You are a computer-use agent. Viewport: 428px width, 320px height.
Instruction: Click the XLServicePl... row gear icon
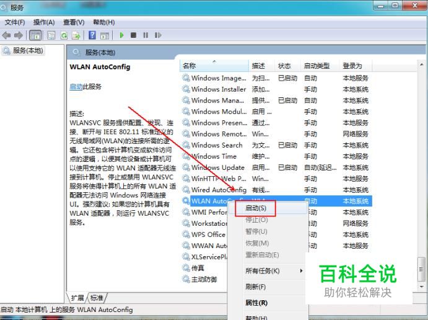point(186,257)
